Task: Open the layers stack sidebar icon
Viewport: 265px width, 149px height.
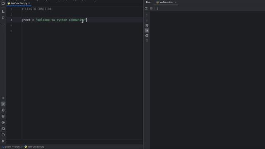Action: tap(3, 116)
